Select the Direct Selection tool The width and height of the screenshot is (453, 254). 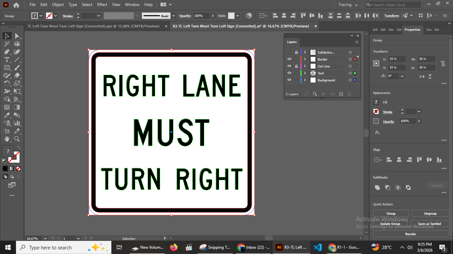pyautogui.click(x=17, y=36)
